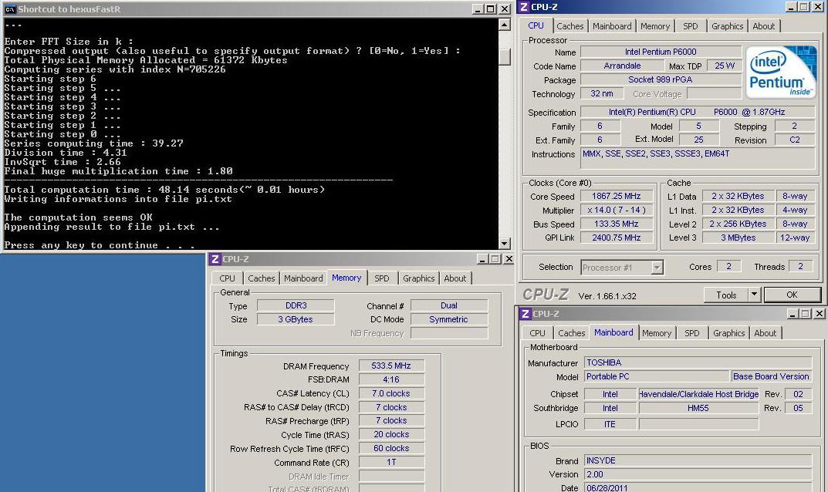Select the CPU tab in the Memory CPU-Z window
828x492 pixels.
227,278
